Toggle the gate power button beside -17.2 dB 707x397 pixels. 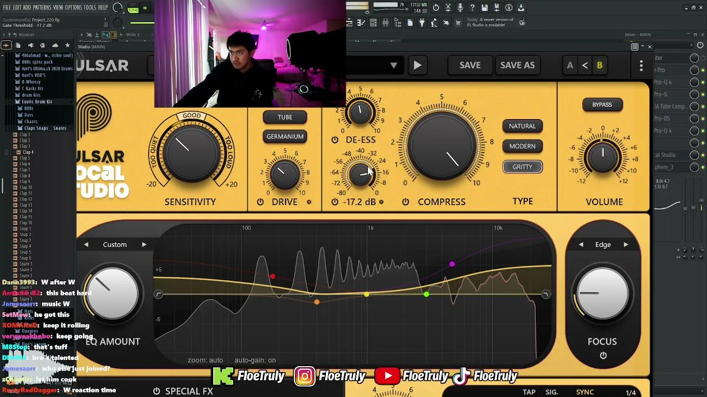click(335, 202)
